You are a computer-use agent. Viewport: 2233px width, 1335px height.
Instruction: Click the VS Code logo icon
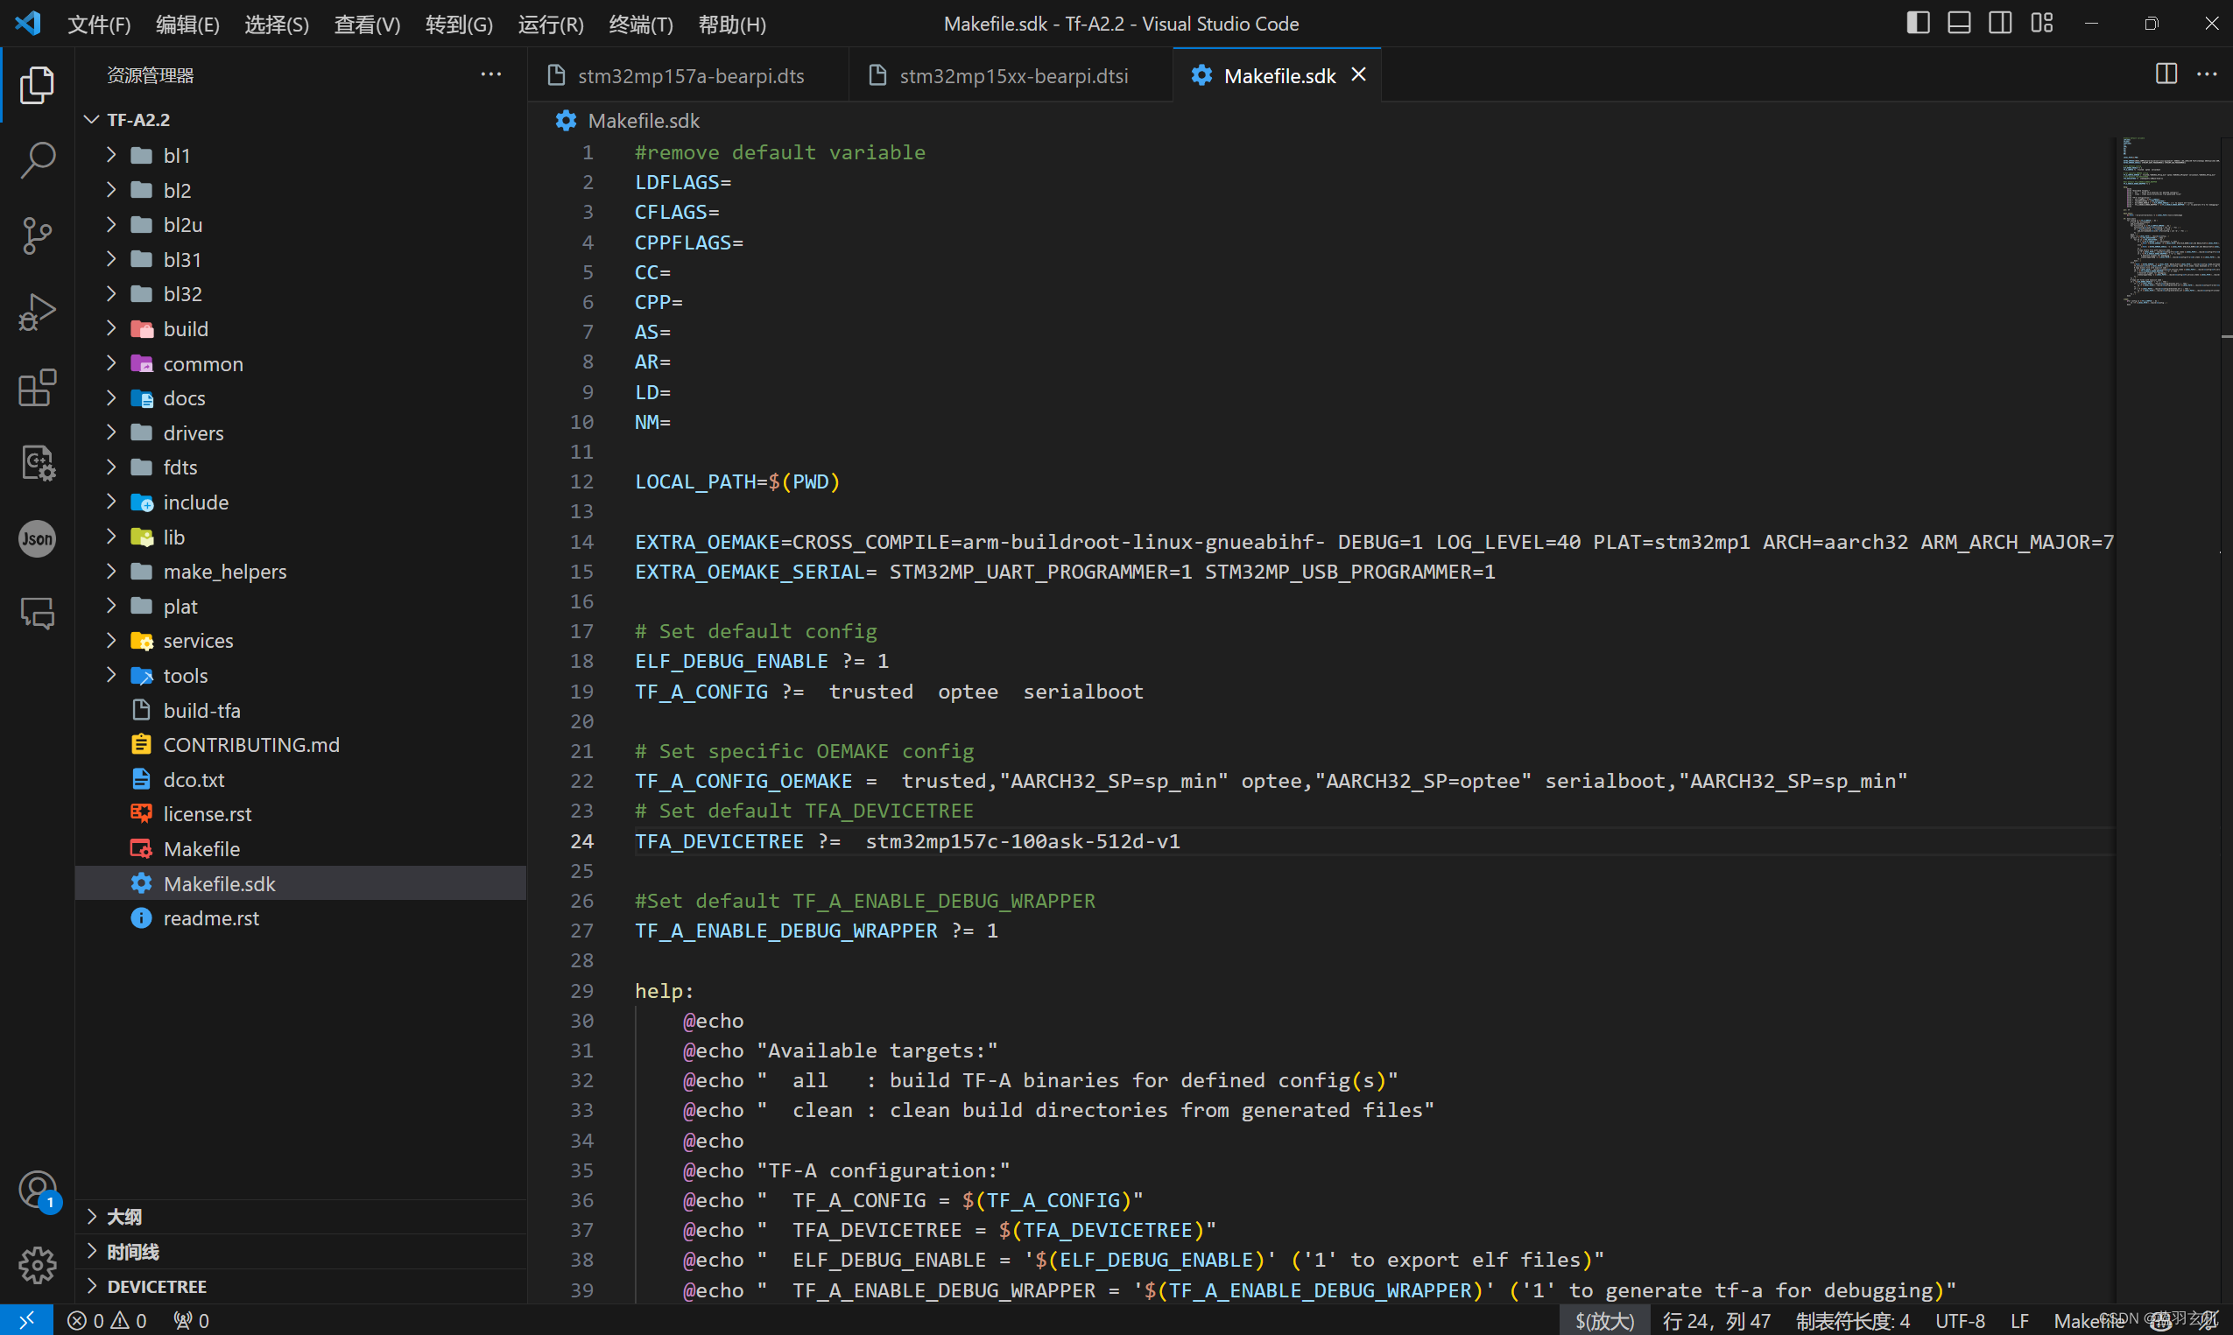coord(28,24)
